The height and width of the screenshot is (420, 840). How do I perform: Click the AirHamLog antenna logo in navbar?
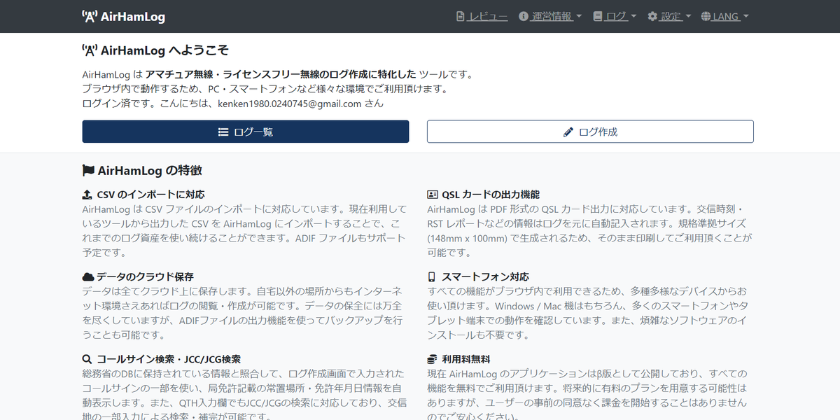[x=90, y=17]
